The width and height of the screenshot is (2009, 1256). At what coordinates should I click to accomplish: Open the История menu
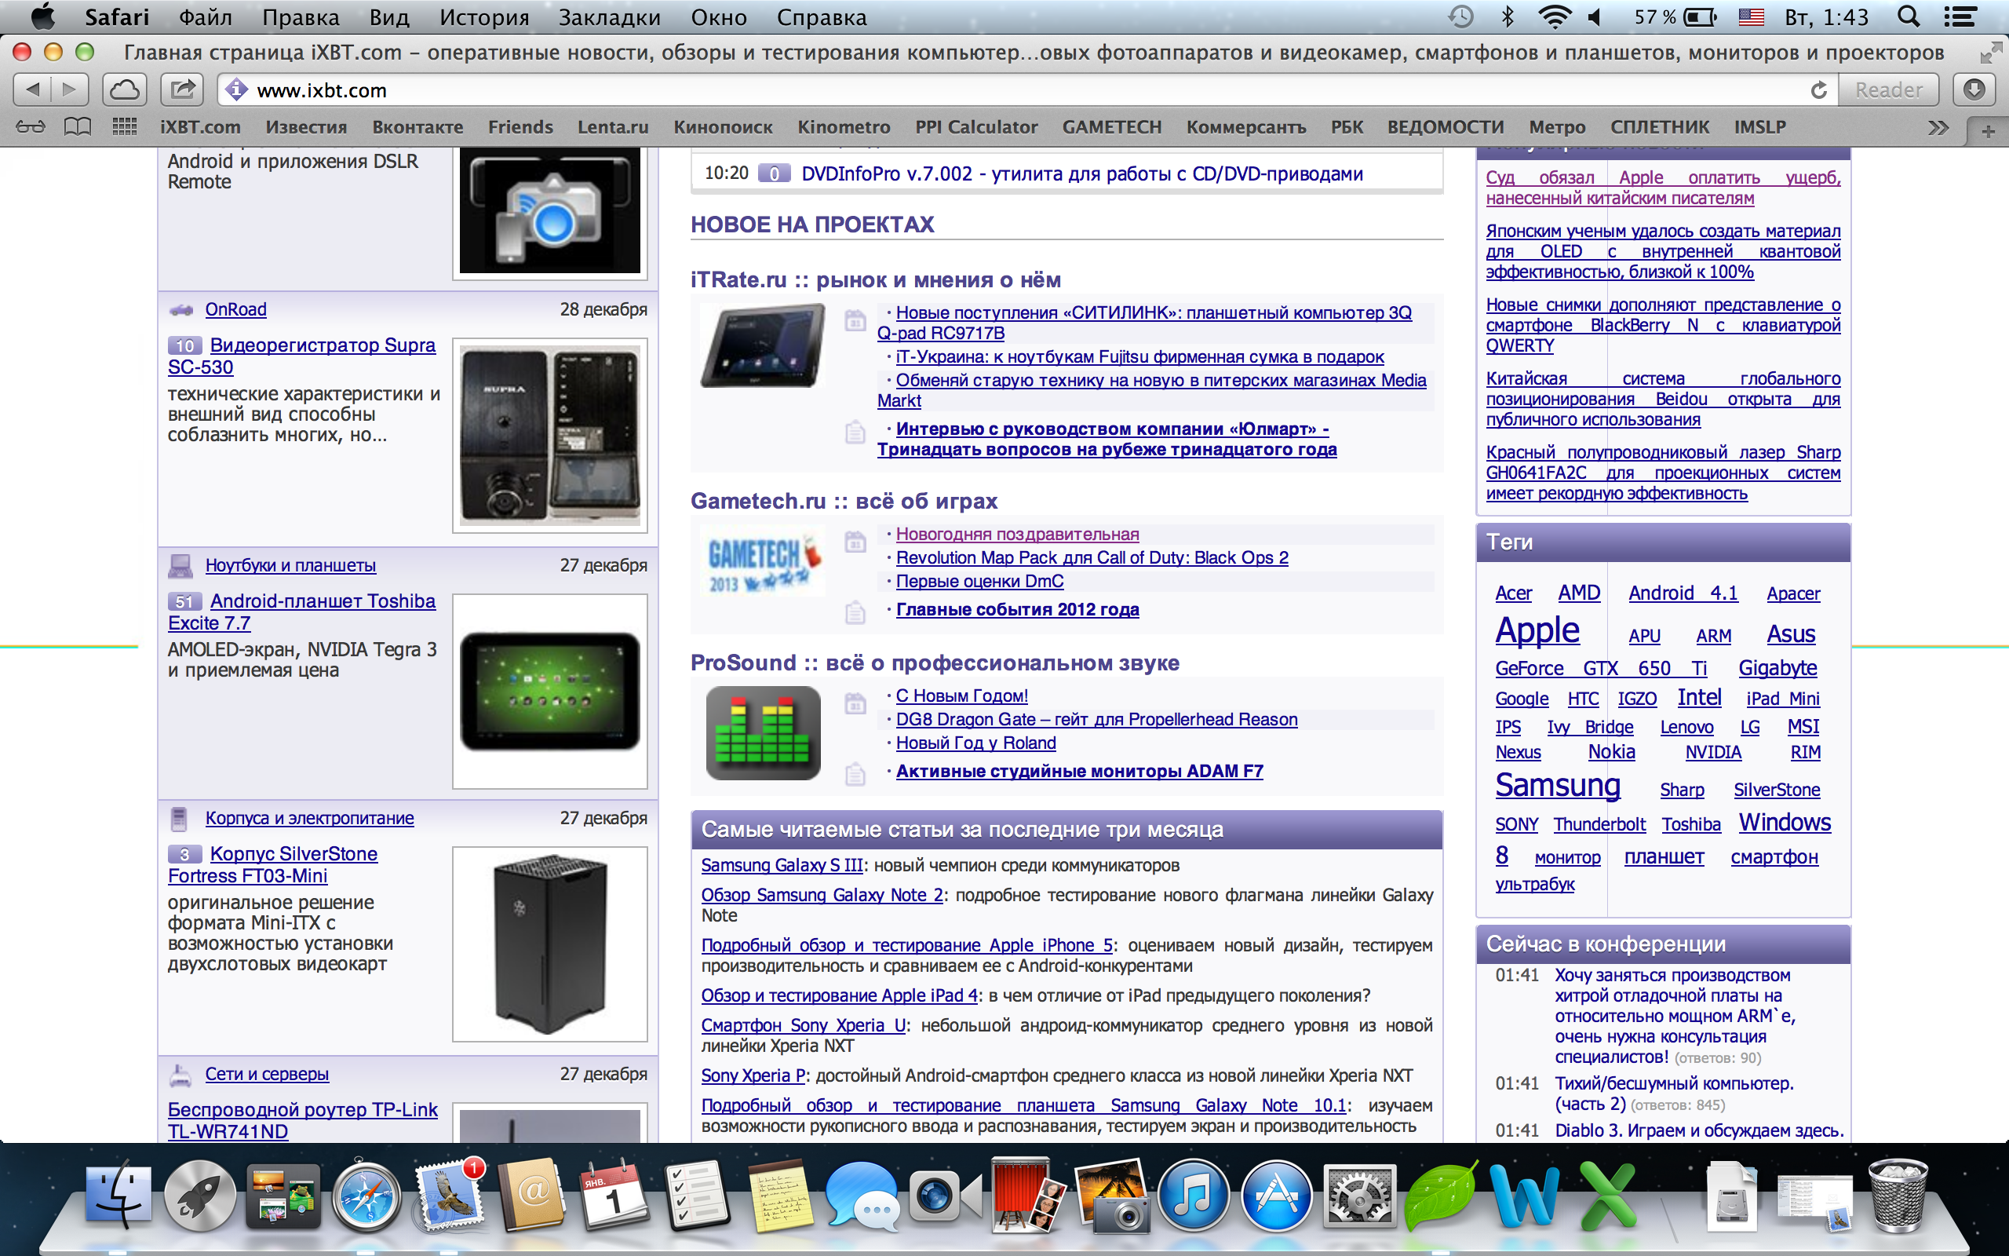coord(484,17)
